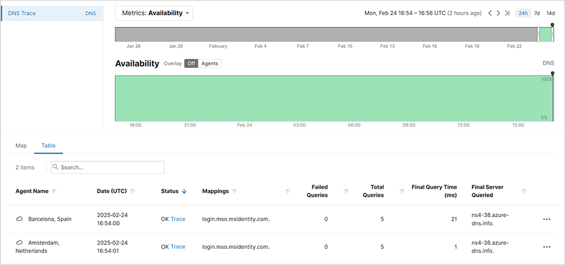
Task: Open more options for Barcelona row
Action: (x=546, y=219)
